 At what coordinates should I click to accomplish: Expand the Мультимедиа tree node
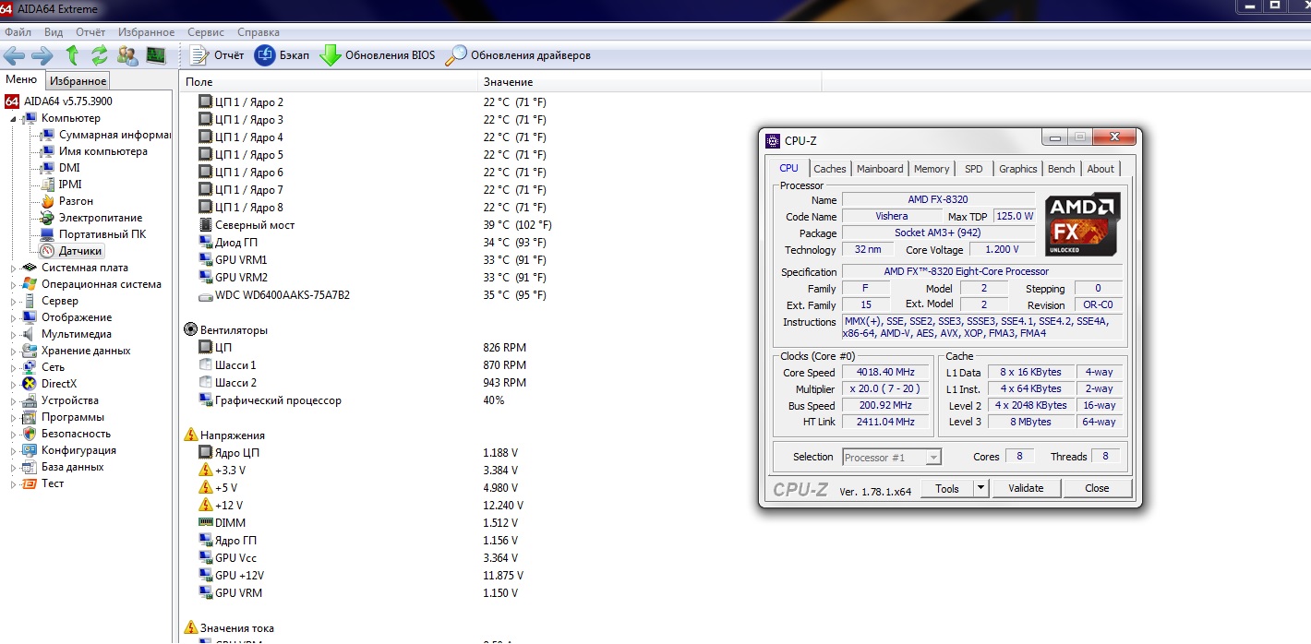(13, 335)
